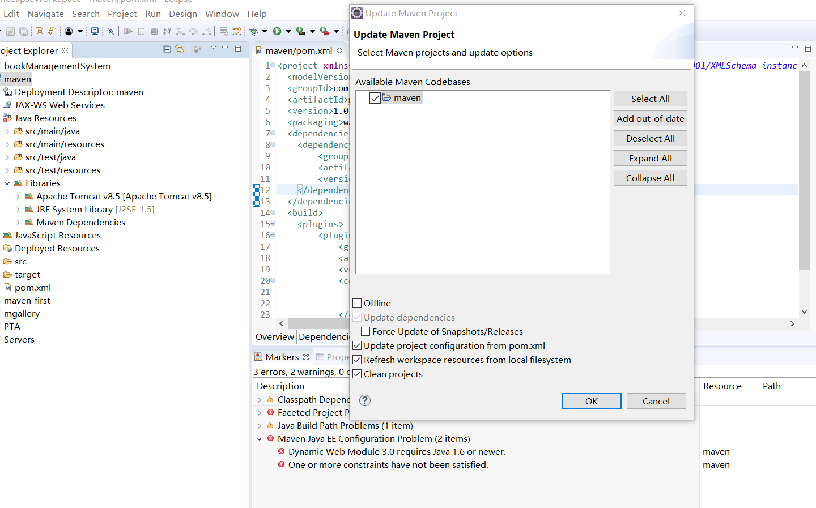816x508 pixels.
Task: Click the Save toolbar icon
Action: (x=10, y=32)
